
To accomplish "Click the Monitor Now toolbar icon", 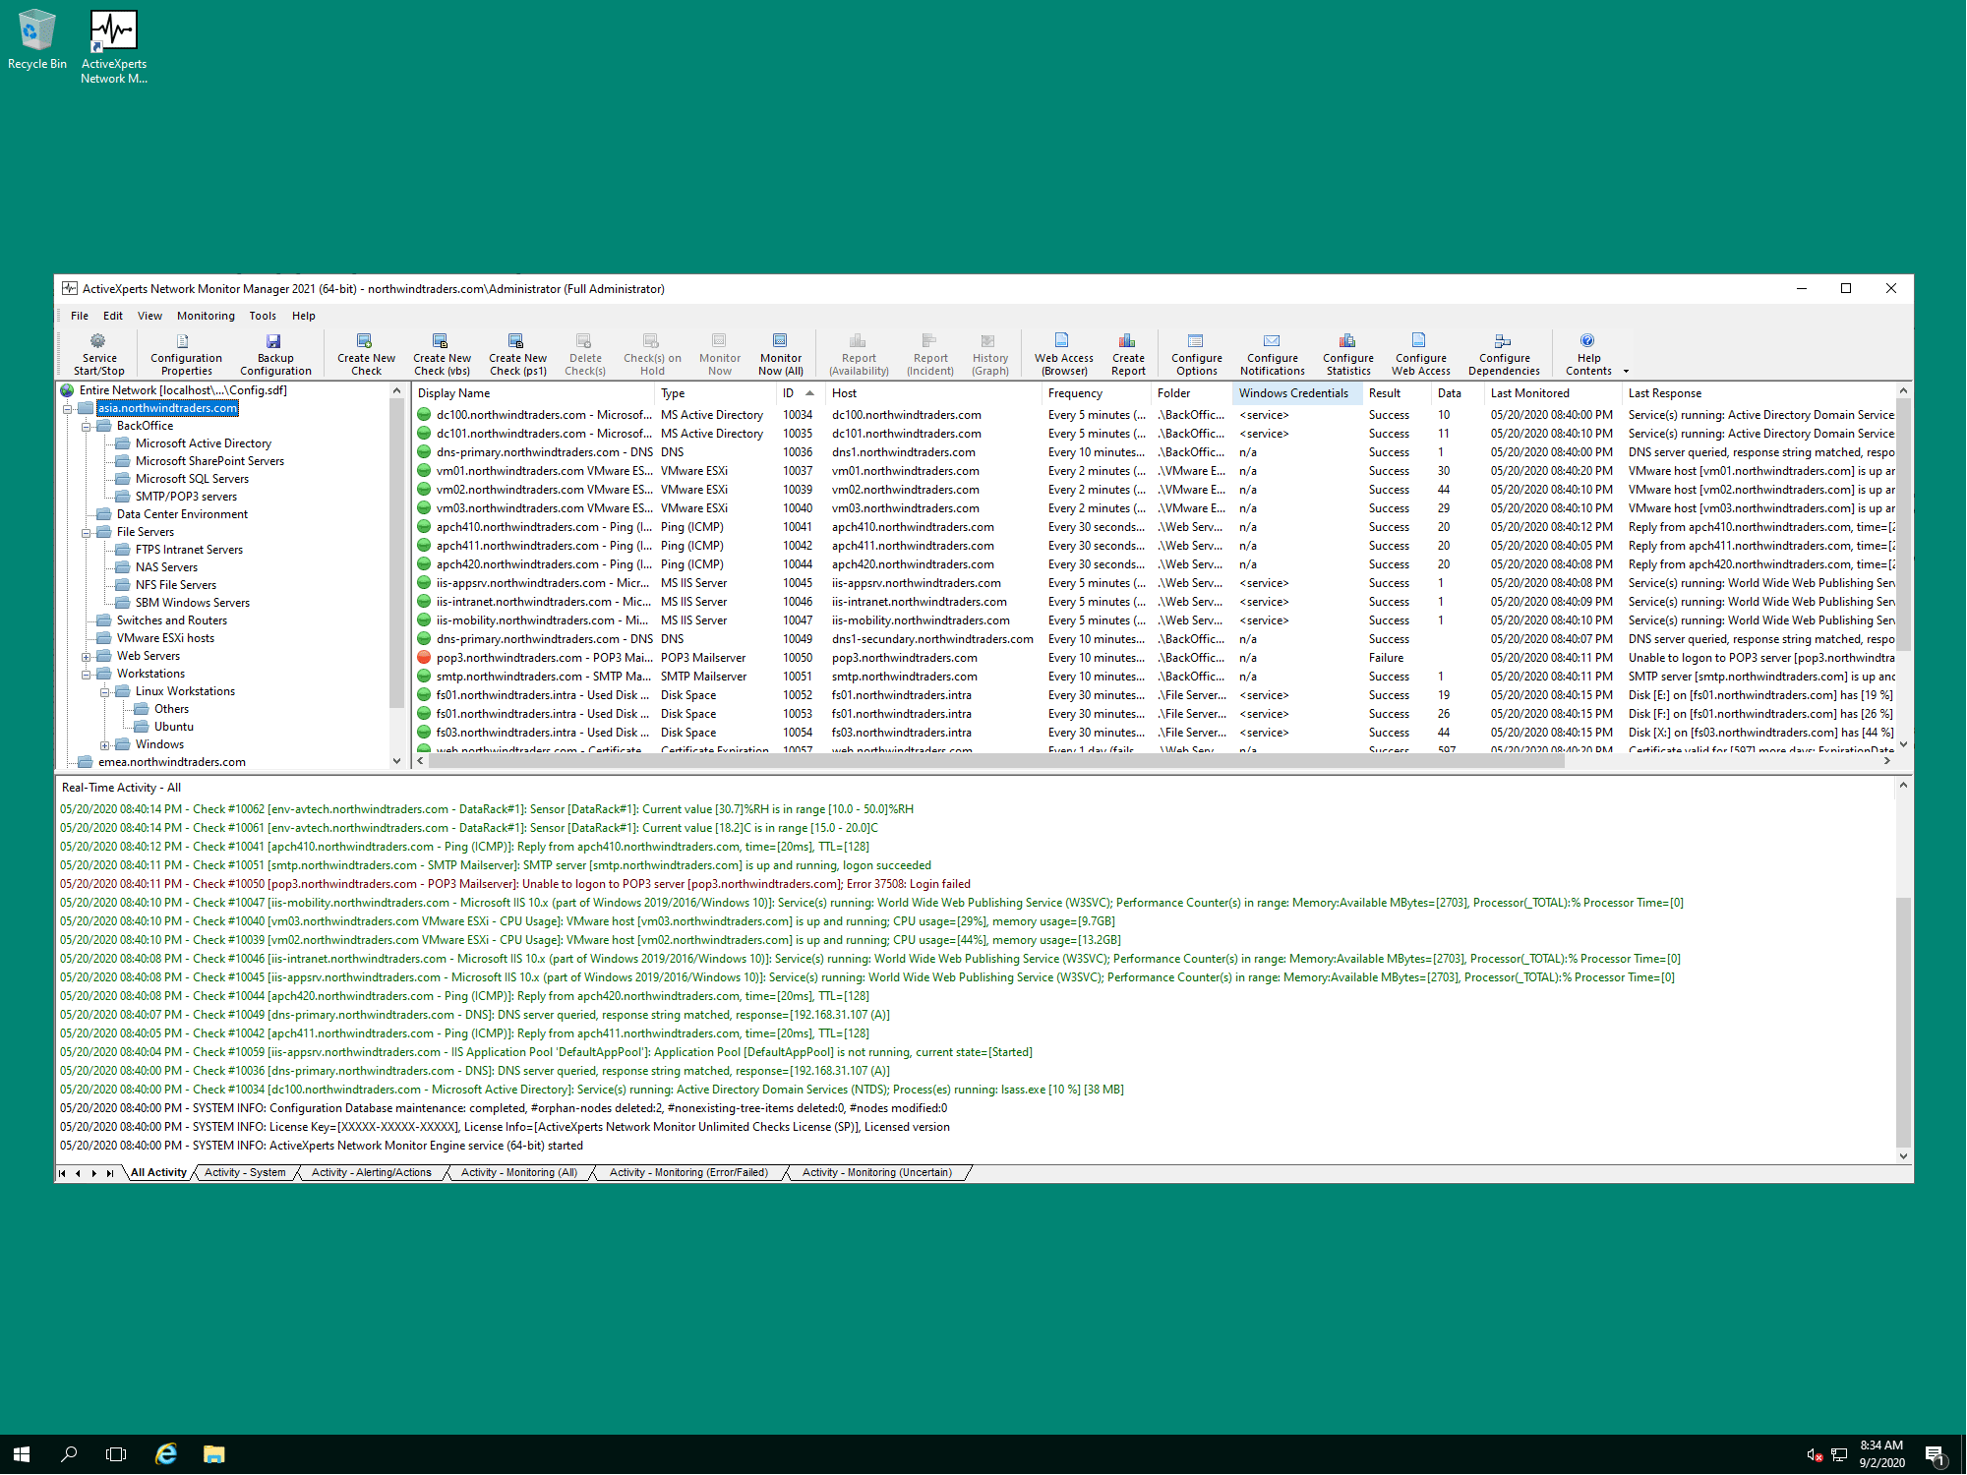I will pyautogui.click(x=720, y=354).
